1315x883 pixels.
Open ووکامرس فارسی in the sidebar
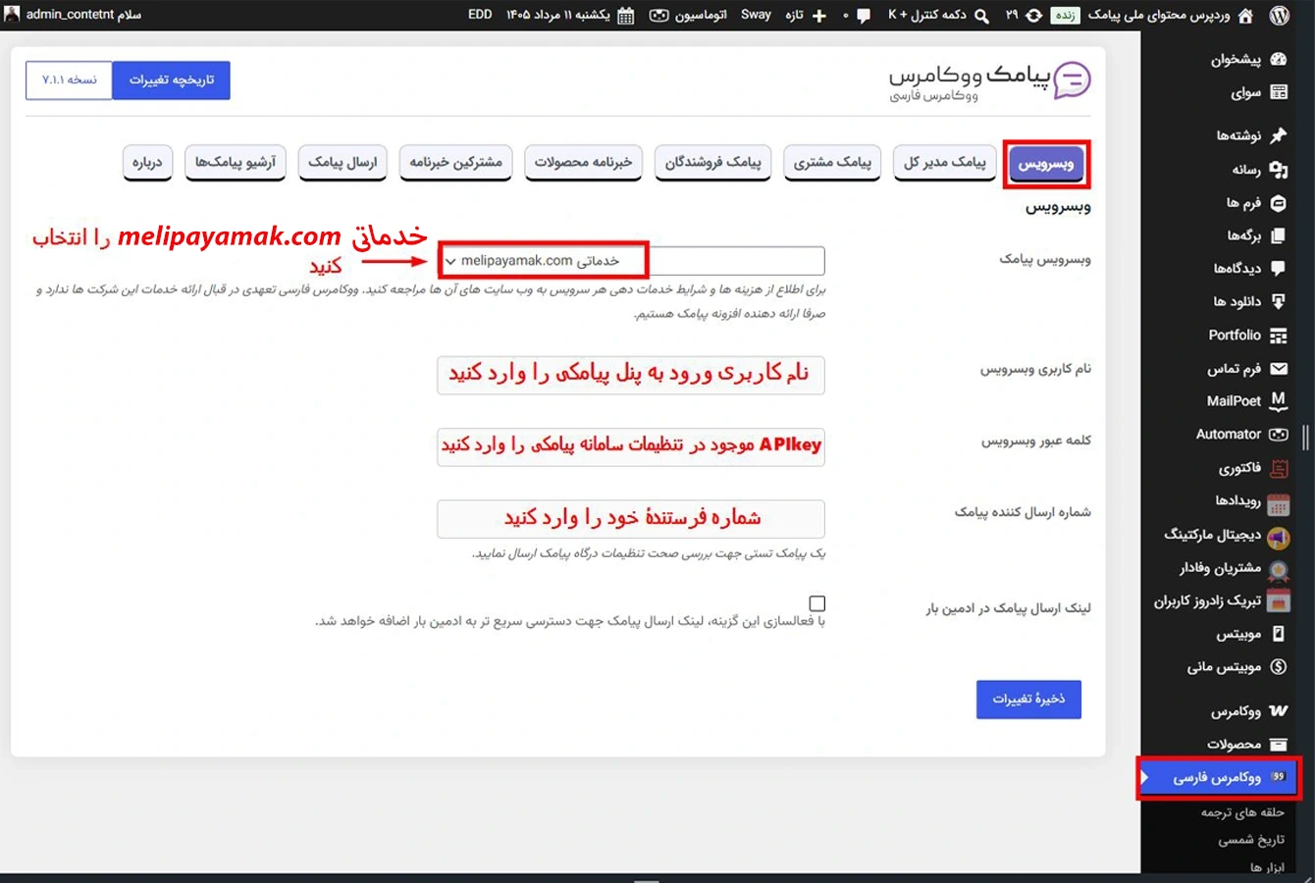click(x=1219, y=778)
